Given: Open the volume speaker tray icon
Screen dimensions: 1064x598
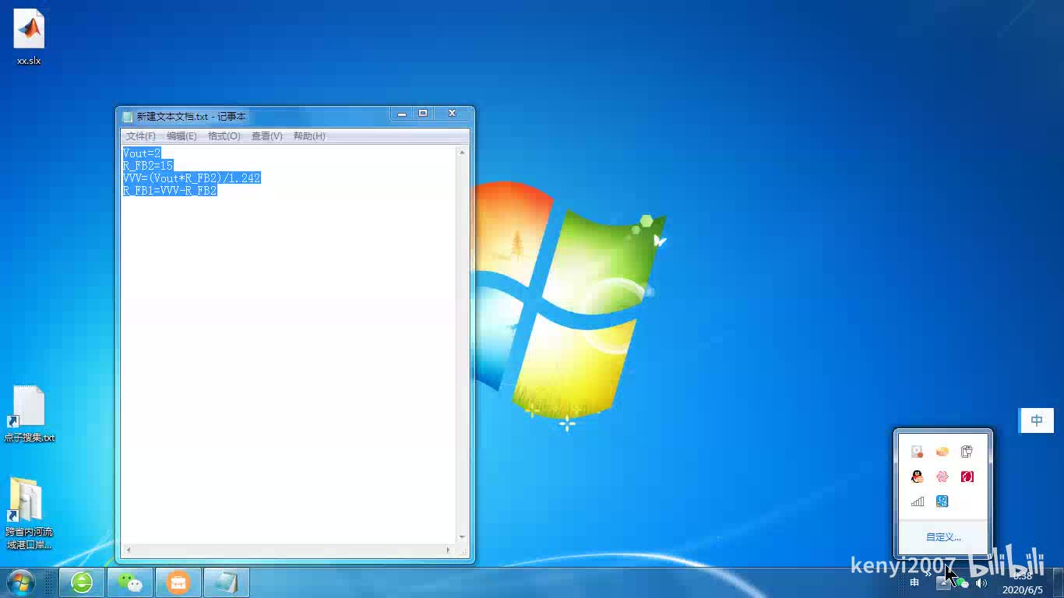Looking at the screenshot, I should (x=981, y=583).
